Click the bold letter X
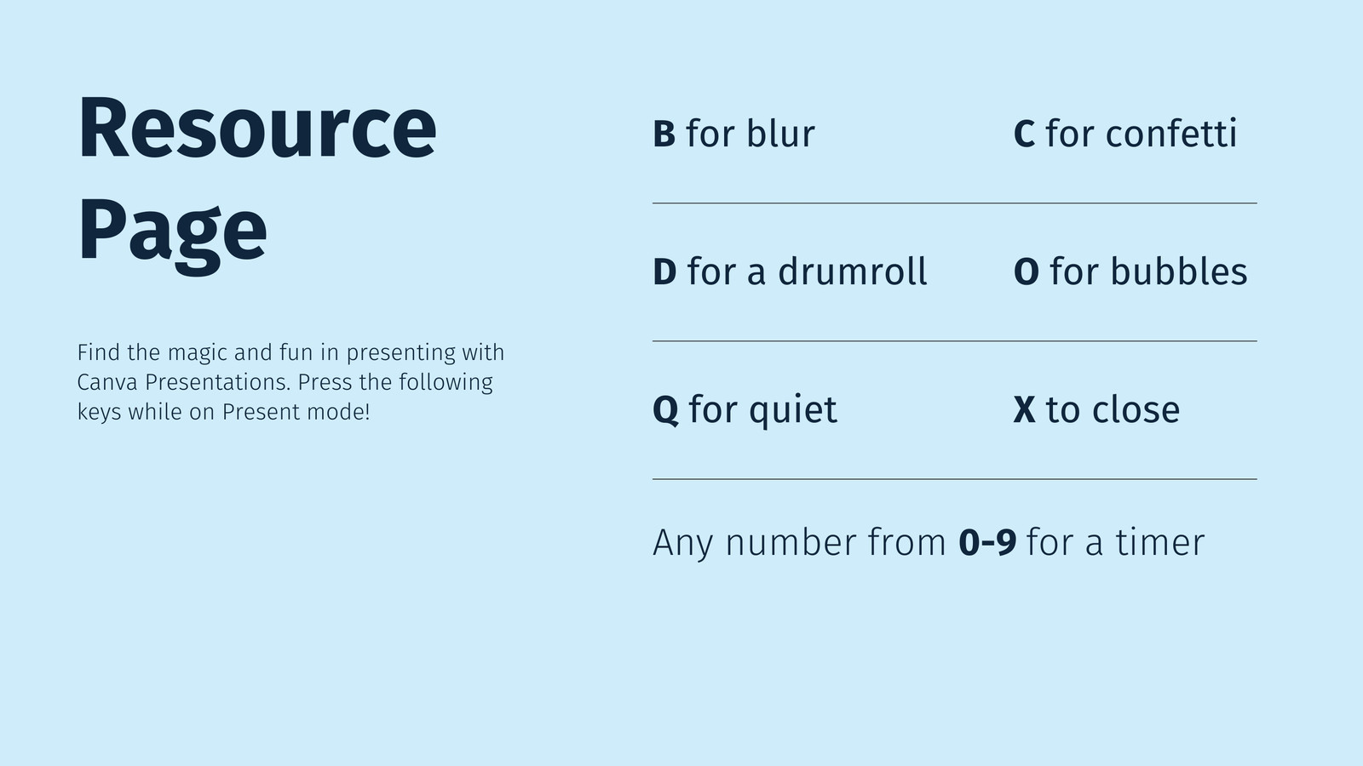The height and width of the screenshot is (766, 1363). (x=1024, y=410)
